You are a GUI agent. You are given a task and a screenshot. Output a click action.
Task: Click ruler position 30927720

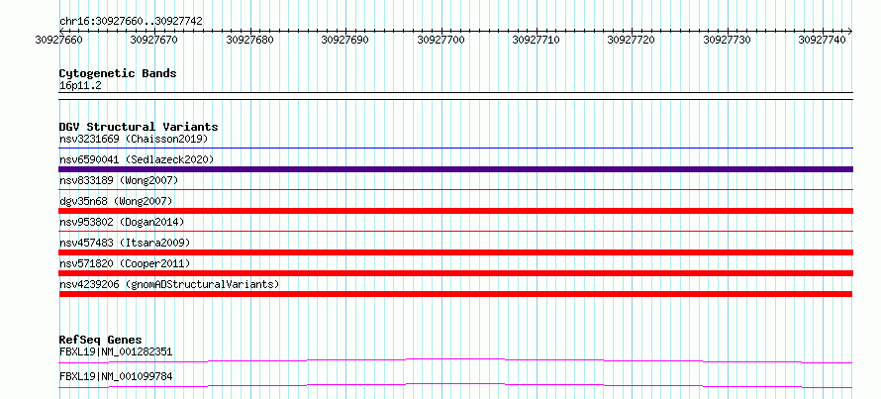pos(632,40)
